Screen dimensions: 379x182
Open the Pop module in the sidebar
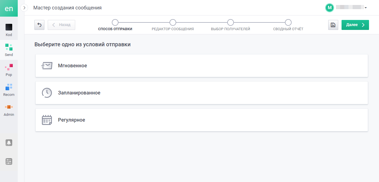point(9,70)
